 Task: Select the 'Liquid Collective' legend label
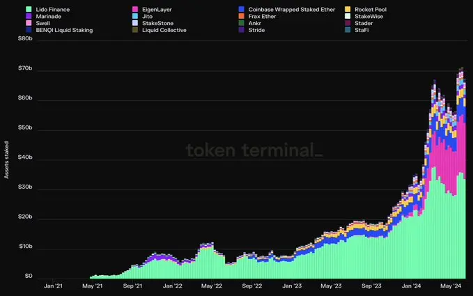164,30
